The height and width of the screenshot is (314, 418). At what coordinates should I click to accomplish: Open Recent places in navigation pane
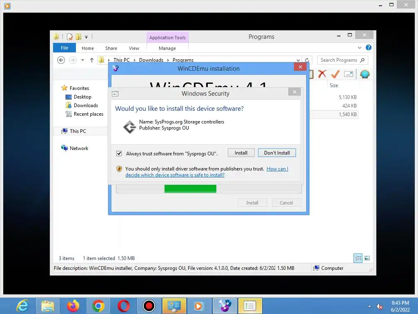coord(88,114)
